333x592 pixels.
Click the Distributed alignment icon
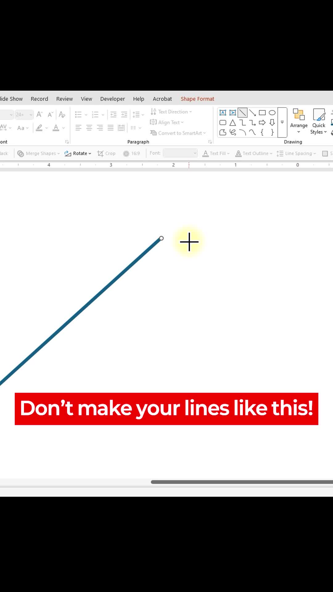(x=121, y=128)
